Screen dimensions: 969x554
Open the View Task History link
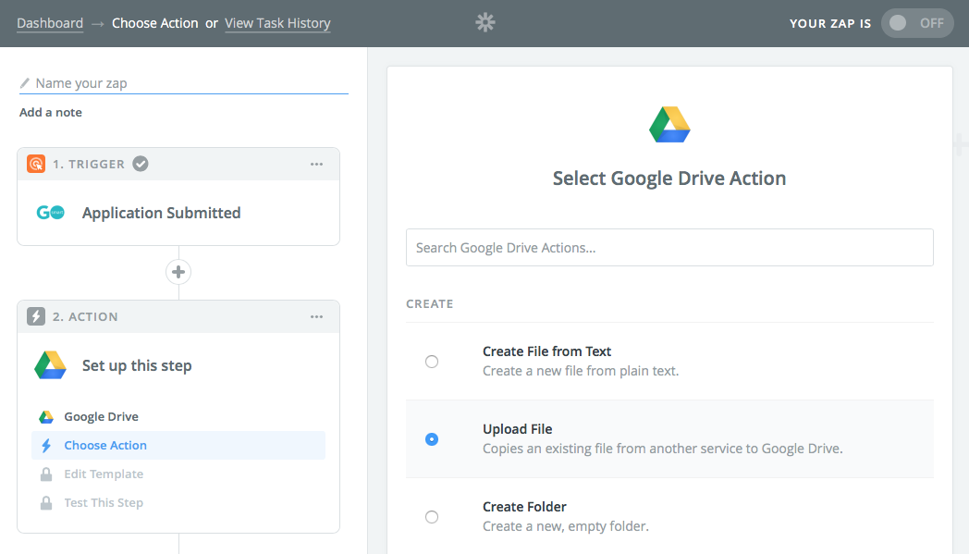pyautogui.click(x=277, y=23)
